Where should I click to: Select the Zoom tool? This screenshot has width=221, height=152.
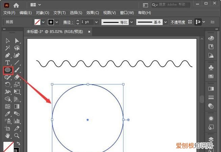(17, 135)
